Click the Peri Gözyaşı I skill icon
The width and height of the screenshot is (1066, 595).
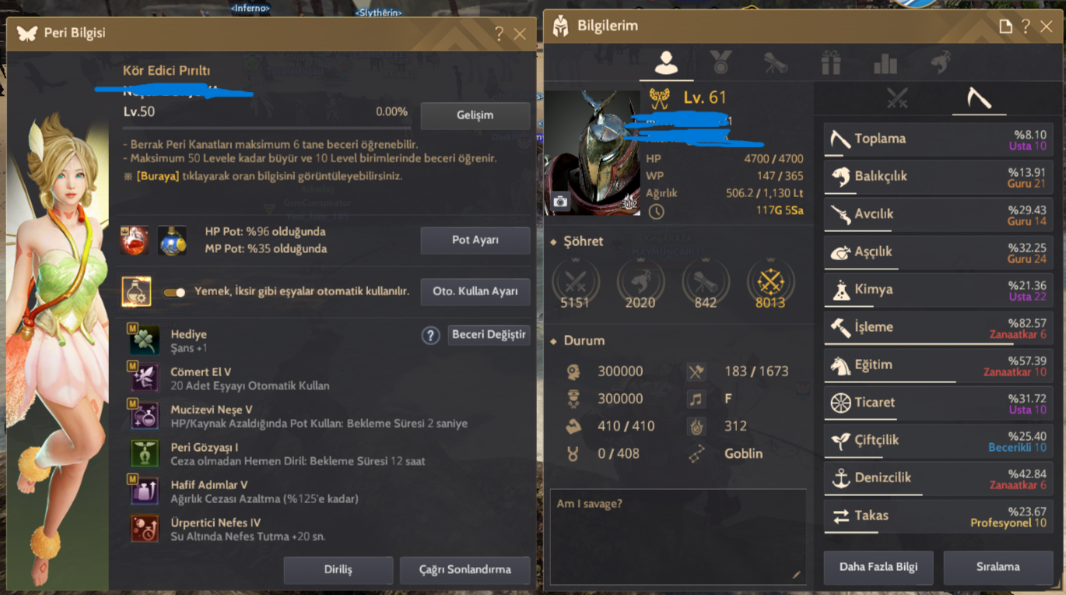(145, 453)
